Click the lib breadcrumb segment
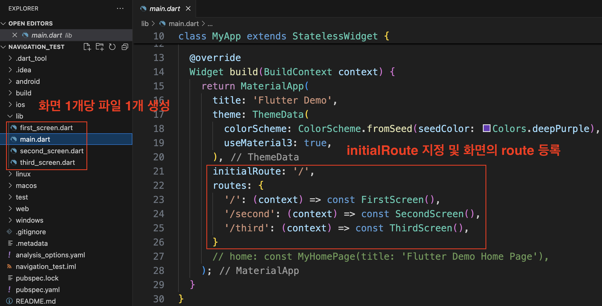This screenshot has width=602, height=306. click(145, 24)
